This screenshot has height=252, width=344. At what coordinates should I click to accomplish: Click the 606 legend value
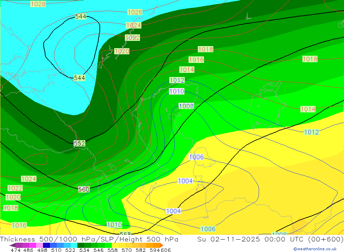tap(166, 250)
